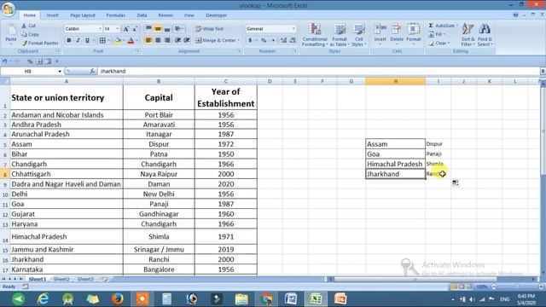Image resolution: width=546 pixels, height=307 pixels.
Task: Open Cell Styles gallery
Action: point(358,35)
